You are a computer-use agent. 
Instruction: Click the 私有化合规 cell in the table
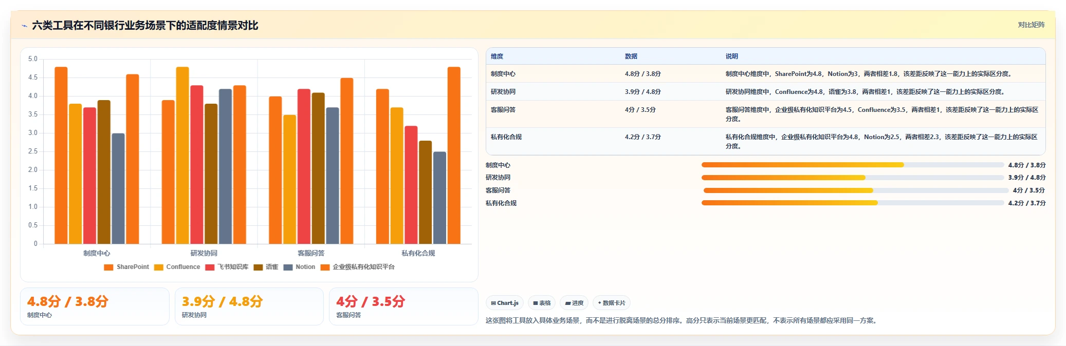pyautogui.click(x=506, y=137)
